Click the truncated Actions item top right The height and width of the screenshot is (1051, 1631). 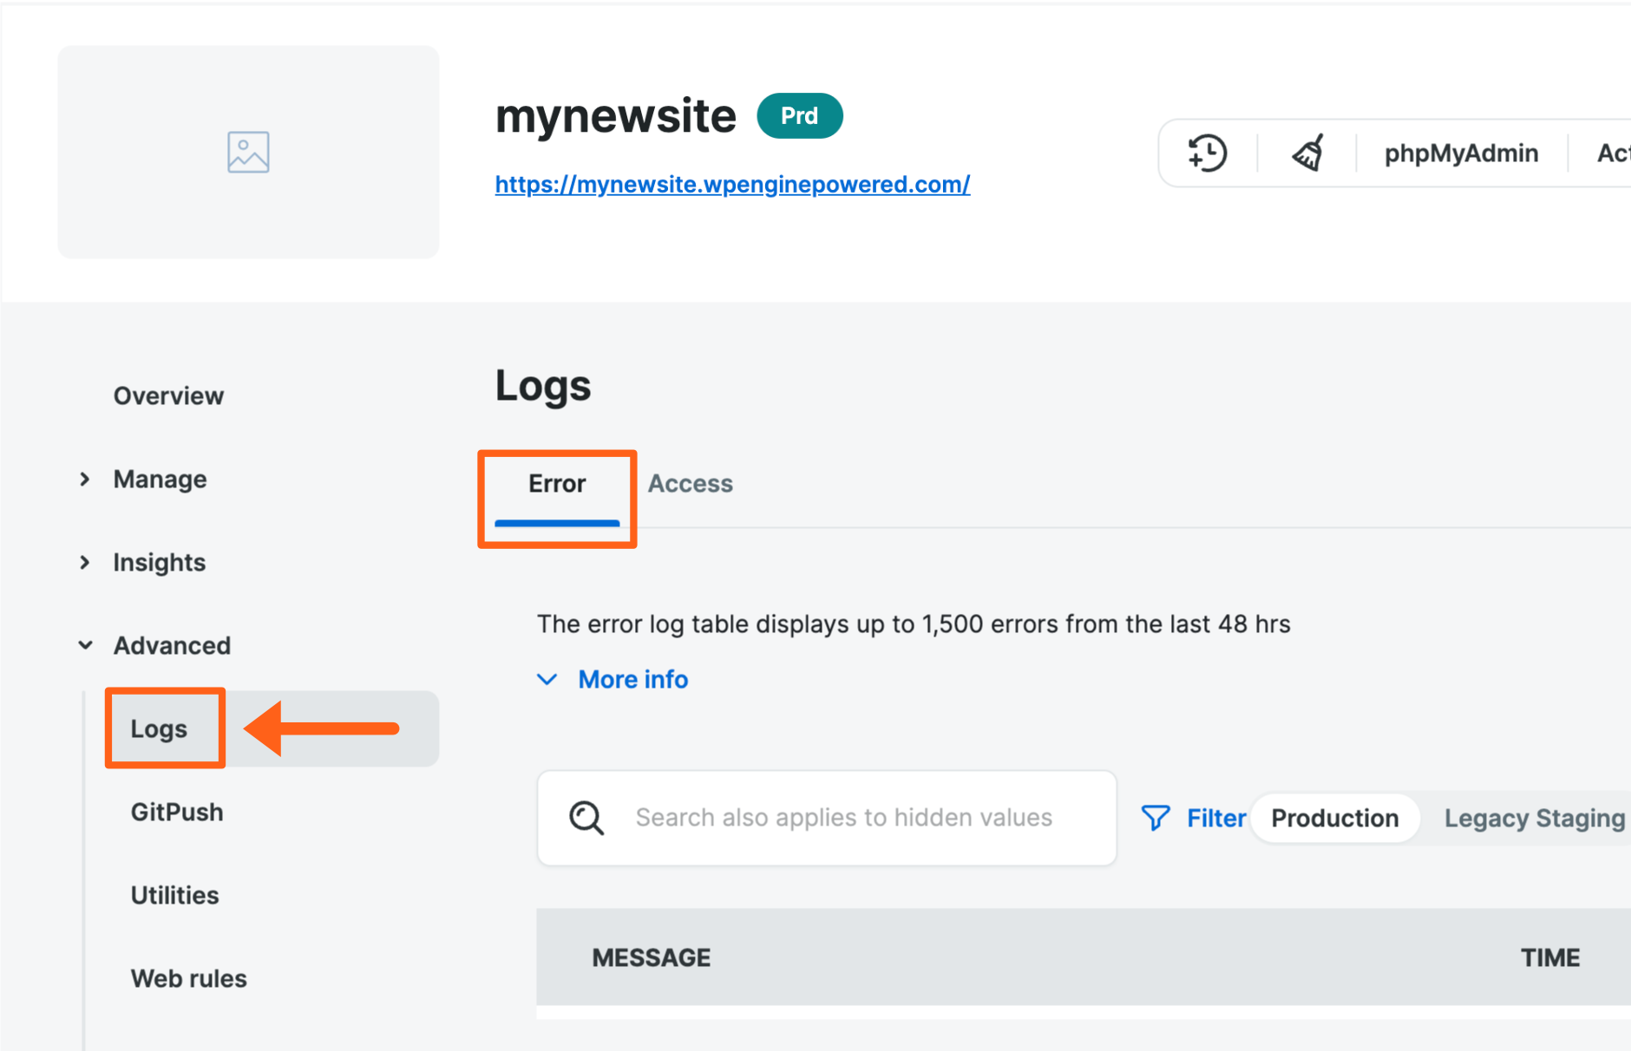pyautogui.click(x=1615, y=153)
